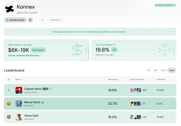
Task: Switch leaderboard to 30D range
Action: (163, 70)
